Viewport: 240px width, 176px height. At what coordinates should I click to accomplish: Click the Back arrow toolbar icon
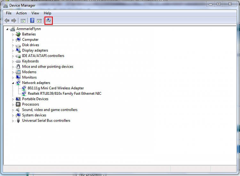coord(7,20)
